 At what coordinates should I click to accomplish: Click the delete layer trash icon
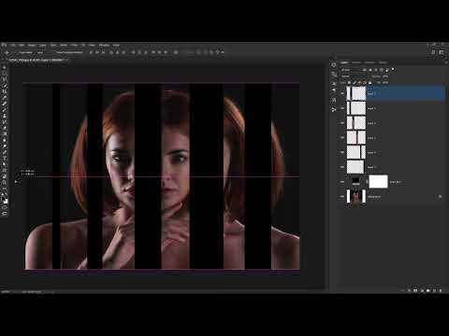(441, 290)
